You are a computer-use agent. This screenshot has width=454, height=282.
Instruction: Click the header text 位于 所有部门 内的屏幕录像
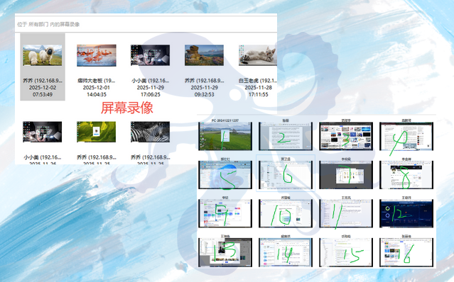coord(48,24)
